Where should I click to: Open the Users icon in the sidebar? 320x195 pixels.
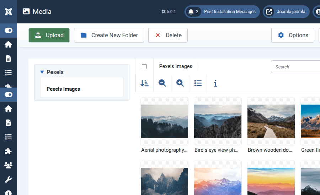coord(9,165)
